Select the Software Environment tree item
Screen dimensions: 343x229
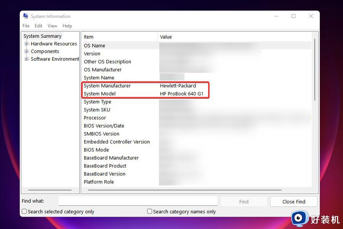pos(55,59)
